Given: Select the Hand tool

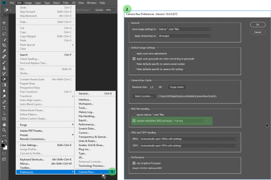Looking at the screenshot, I should click(x=4, y=124).
